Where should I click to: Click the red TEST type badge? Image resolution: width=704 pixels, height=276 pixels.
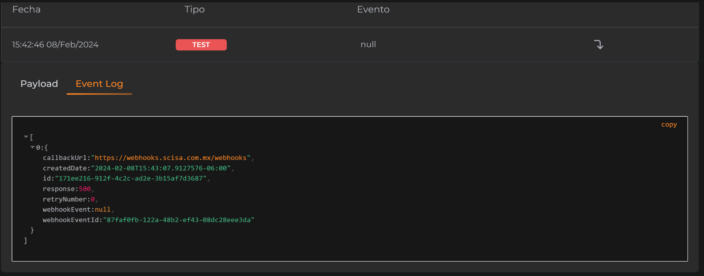(x=201, y=45)
